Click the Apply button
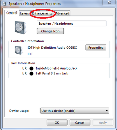The image size is (117, 130). tap(103, 123)
